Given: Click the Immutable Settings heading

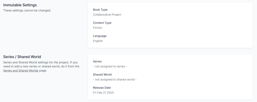Looking at the screenshot, I should pos(20,5).
